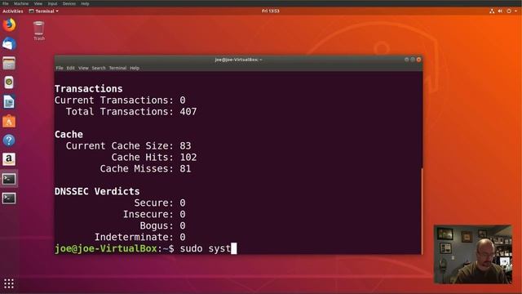
Task: Launch LibreOffice Writer from the dock
Action: (9, 101)
